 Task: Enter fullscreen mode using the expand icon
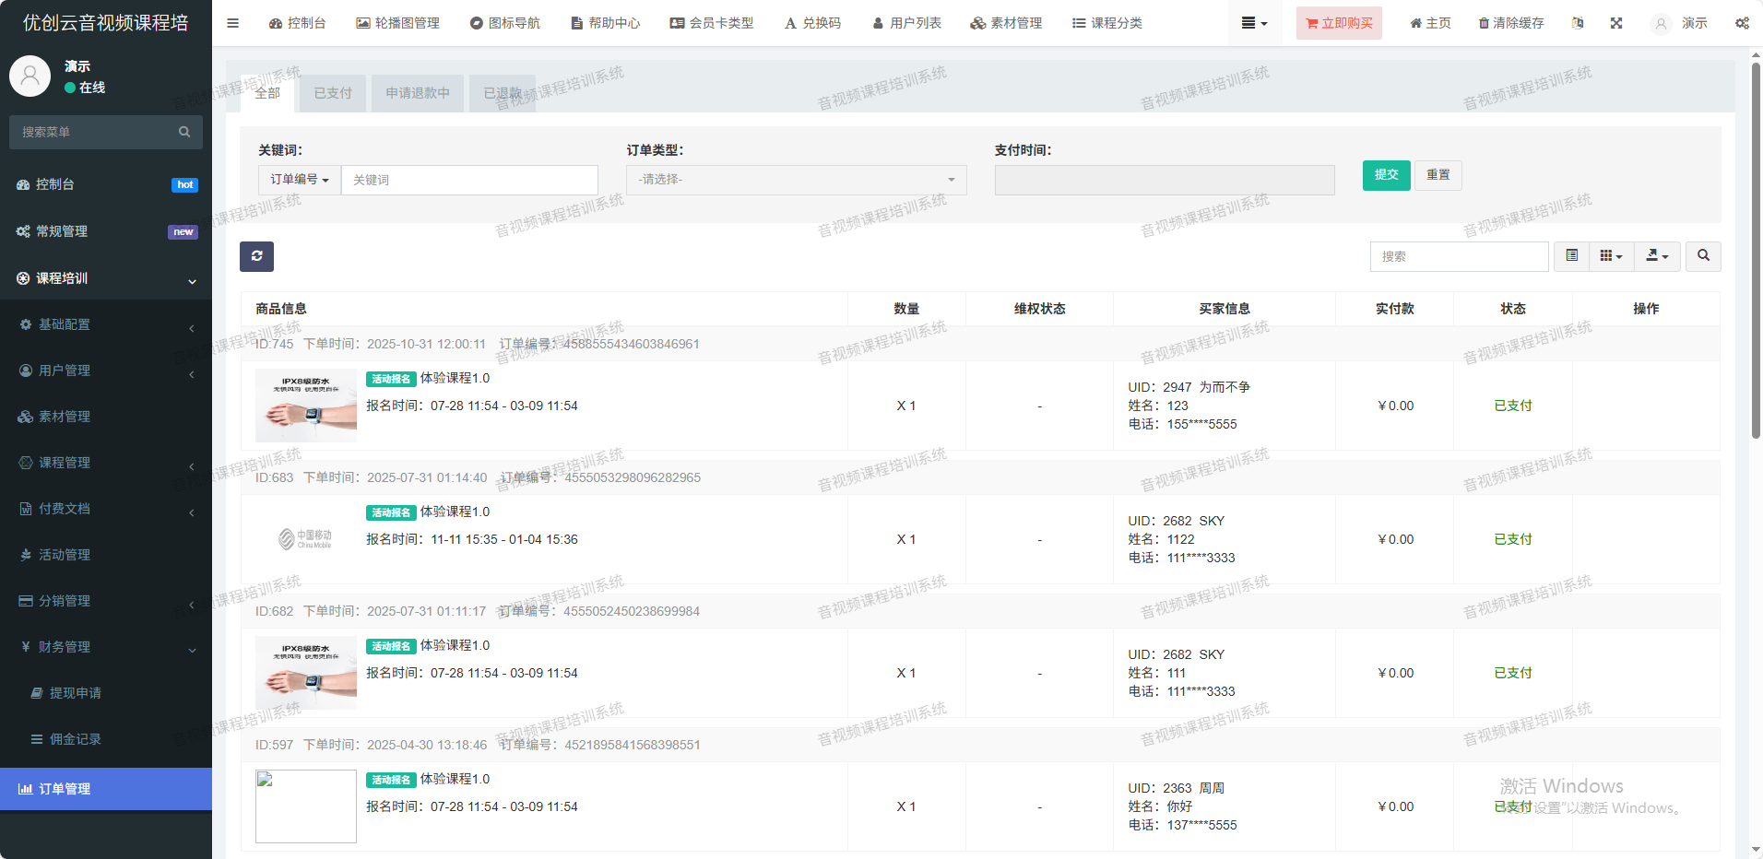point(1616,23)
